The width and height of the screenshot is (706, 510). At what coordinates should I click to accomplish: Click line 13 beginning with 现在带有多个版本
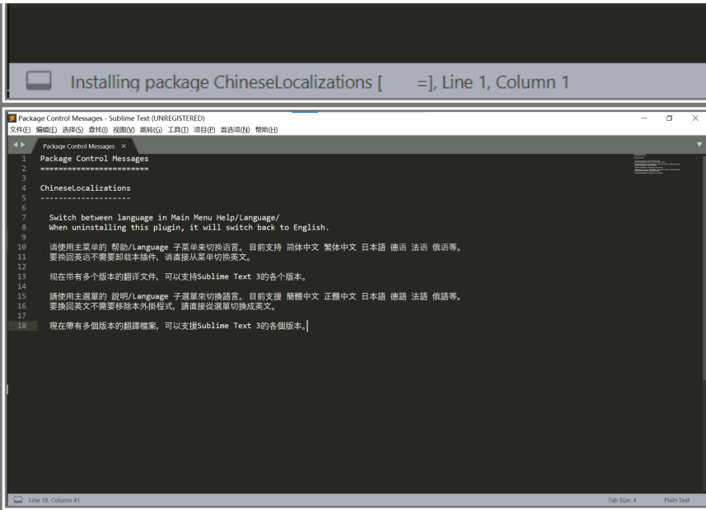click(179, 276)
